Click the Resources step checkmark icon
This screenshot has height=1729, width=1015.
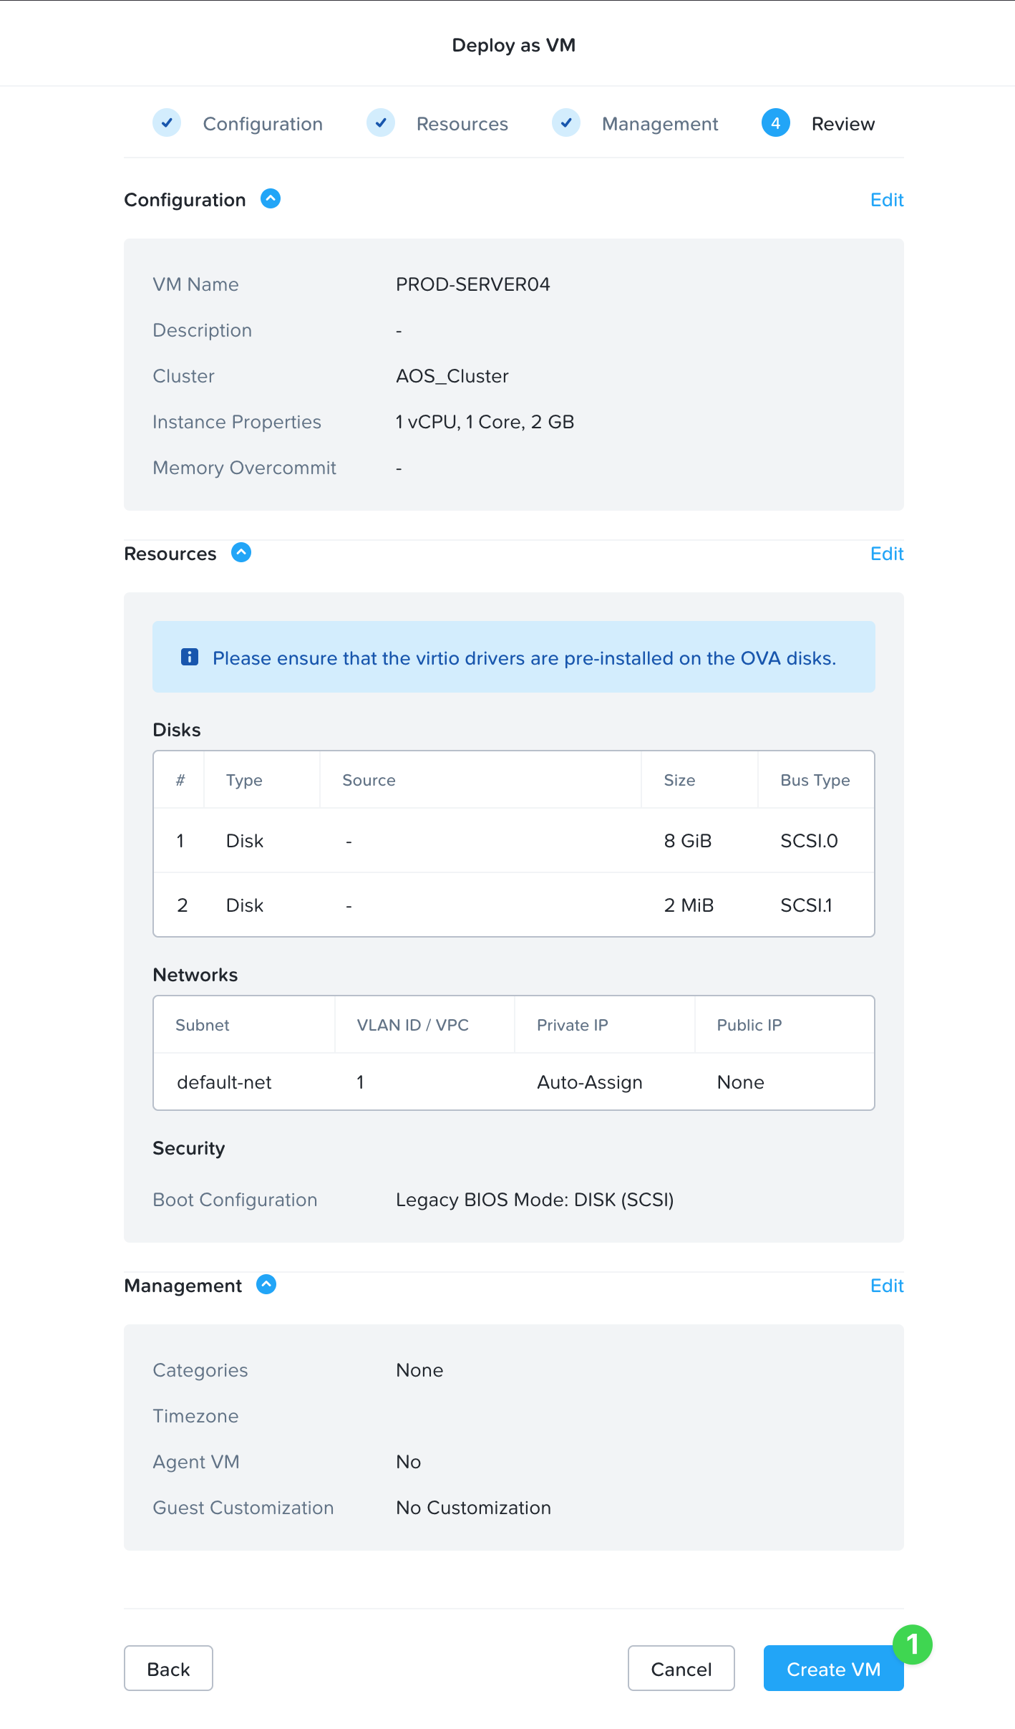pos(381,123)
